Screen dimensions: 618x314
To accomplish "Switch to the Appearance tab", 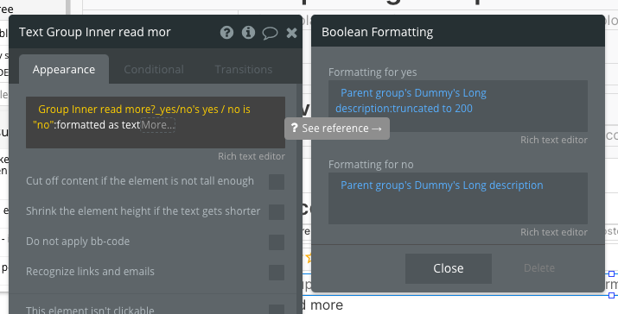I will tap(64, 69).
